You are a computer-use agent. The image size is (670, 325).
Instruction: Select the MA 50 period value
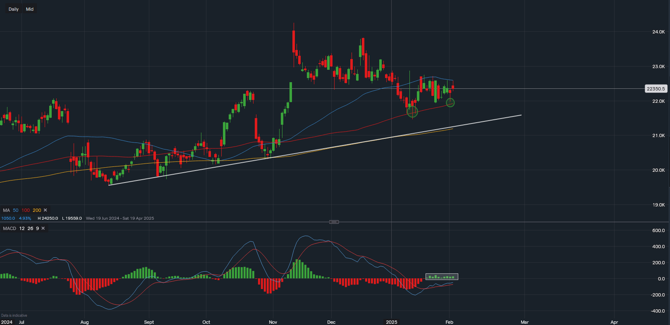pos(16,210)
